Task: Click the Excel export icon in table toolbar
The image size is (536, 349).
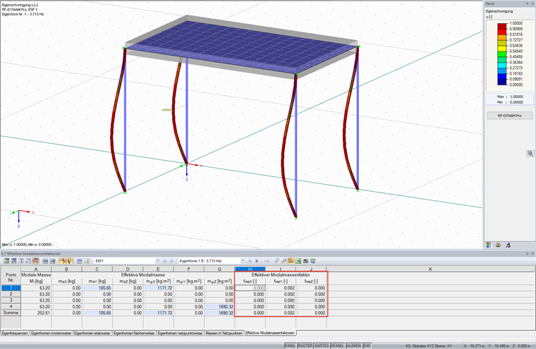Action: pyautogui.click(x=298, y=261)
